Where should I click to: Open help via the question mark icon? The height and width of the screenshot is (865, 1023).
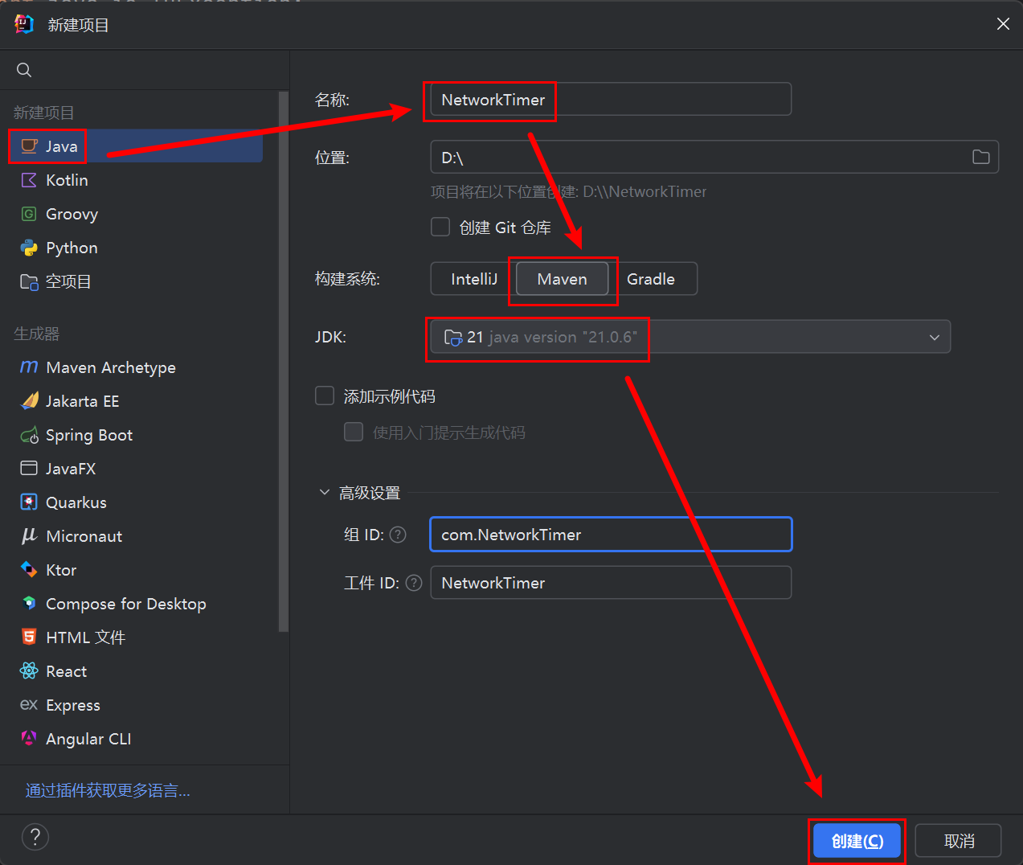[35, 837]
